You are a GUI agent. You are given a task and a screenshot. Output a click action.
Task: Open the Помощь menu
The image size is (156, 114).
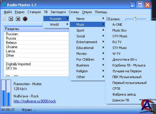[x=101, y=12]
